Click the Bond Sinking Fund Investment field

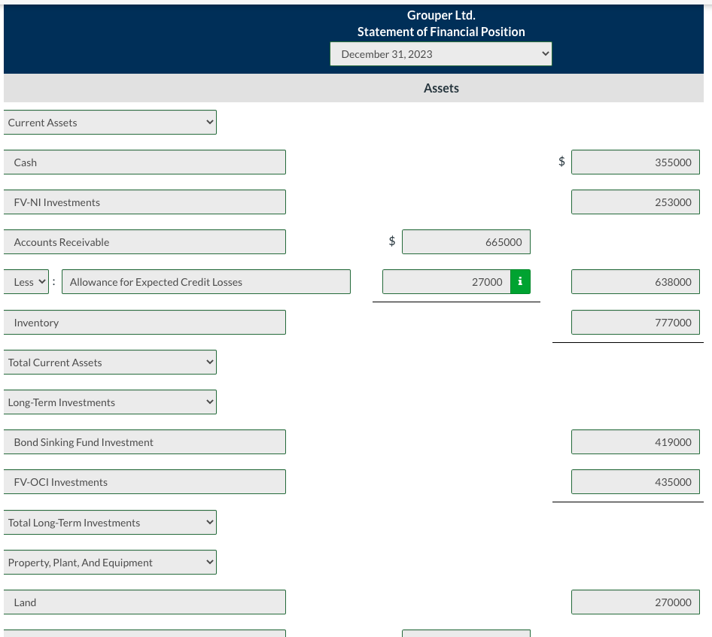click(145, 442)
